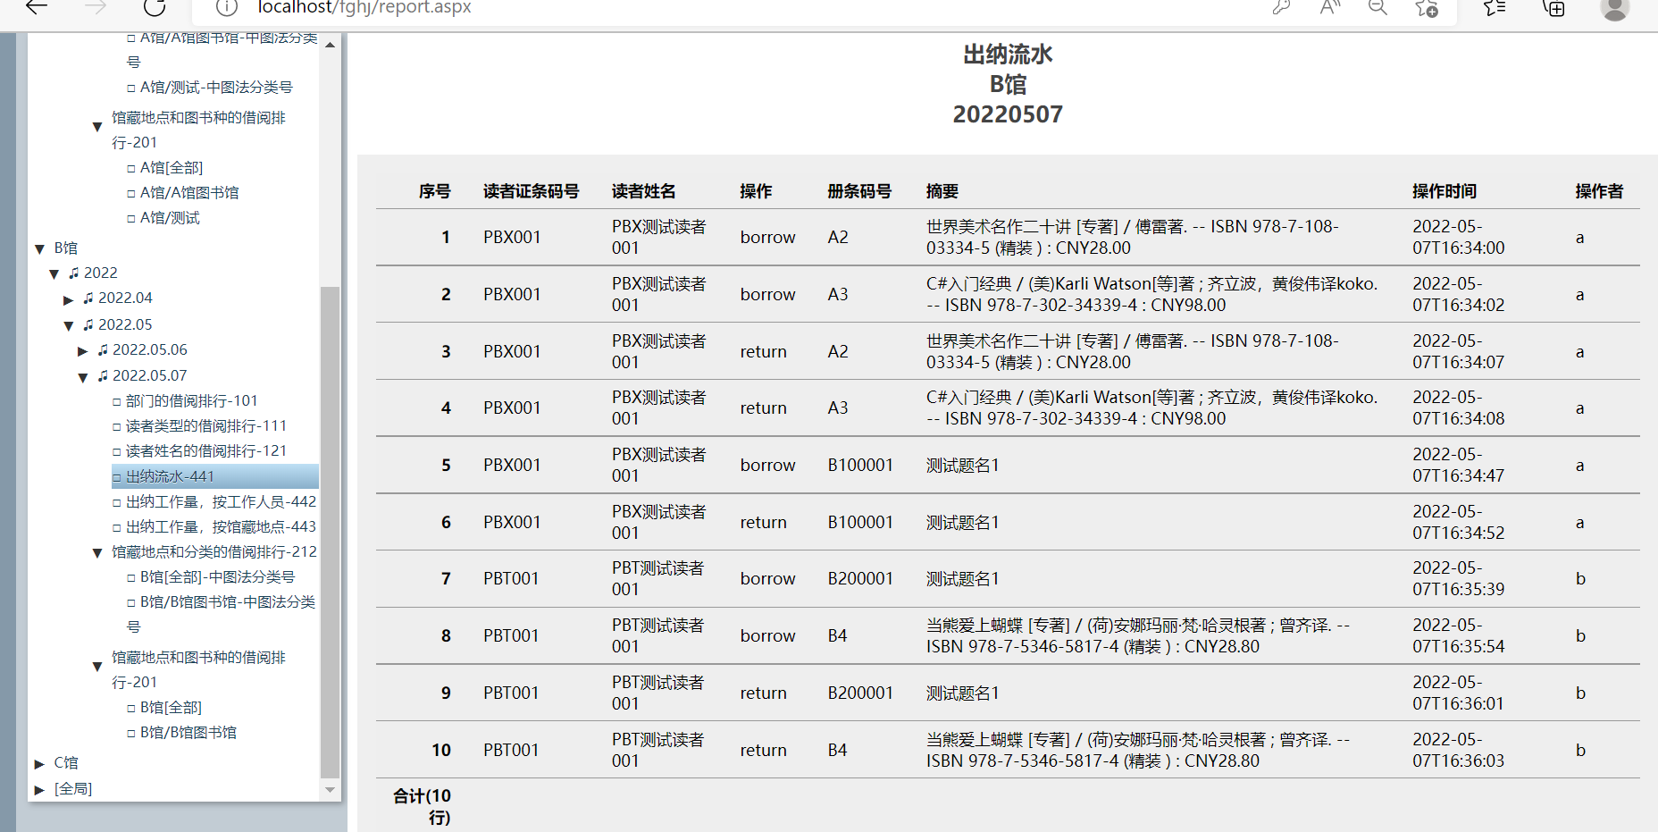
Task: Expand the 2022.05.06 day node
Action: [82, 350]
